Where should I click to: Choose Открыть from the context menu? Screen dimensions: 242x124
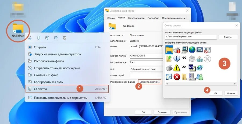click(x=67, y=47)
